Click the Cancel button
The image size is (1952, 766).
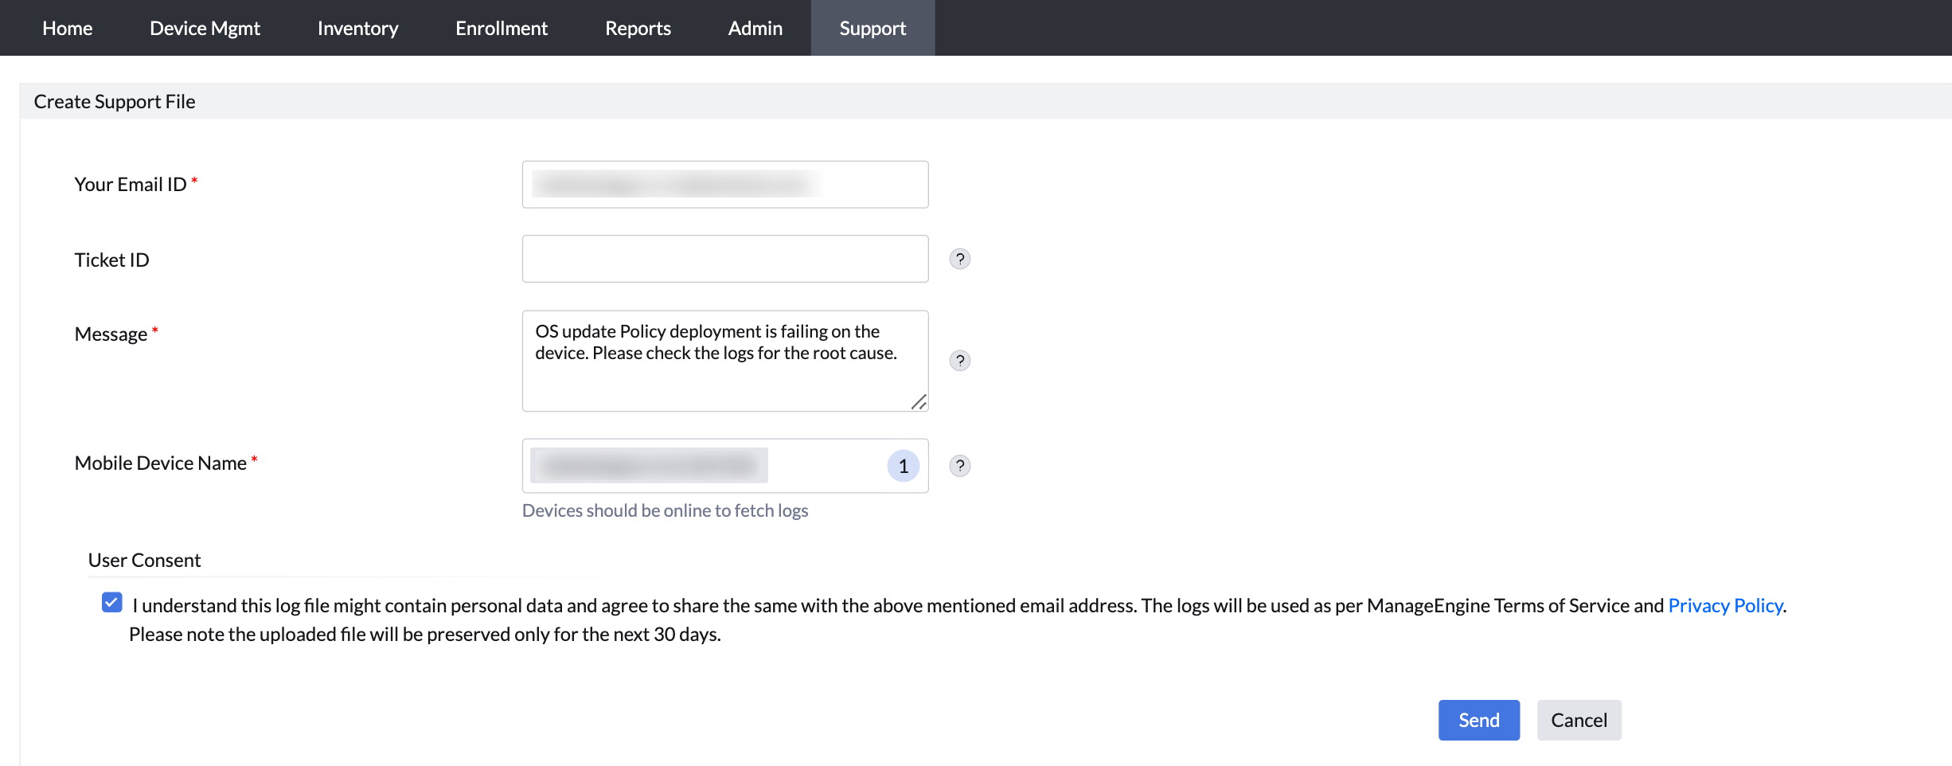tap(1579, 720)
